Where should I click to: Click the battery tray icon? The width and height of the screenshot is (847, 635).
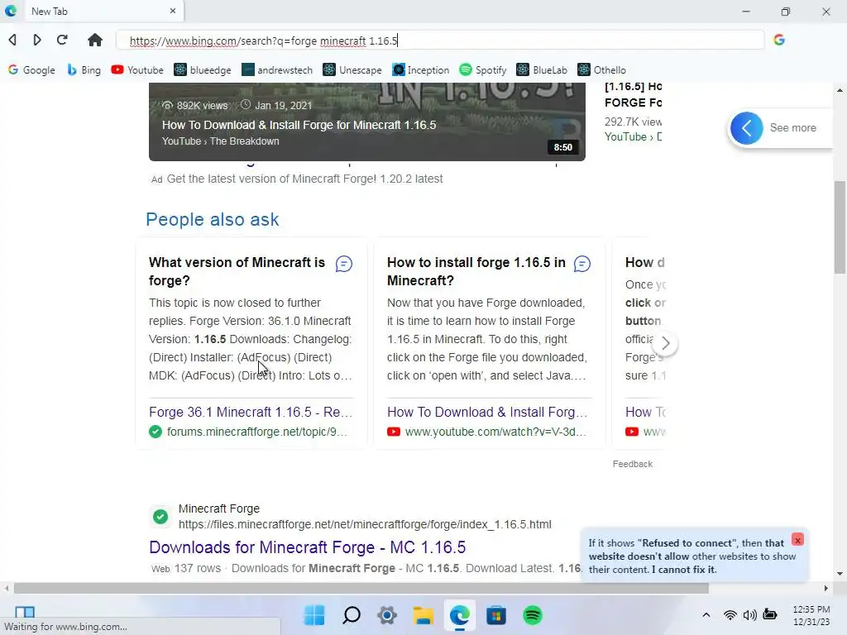(x=770, y=614)
